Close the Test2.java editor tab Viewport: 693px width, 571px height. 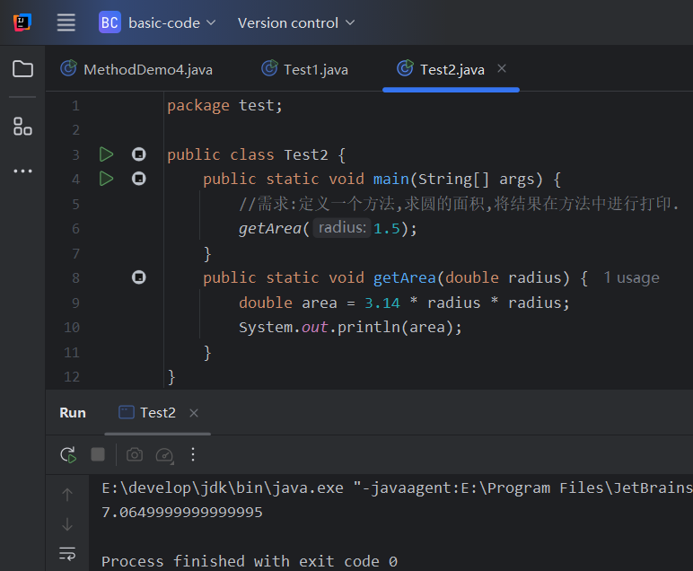(502, 68)
